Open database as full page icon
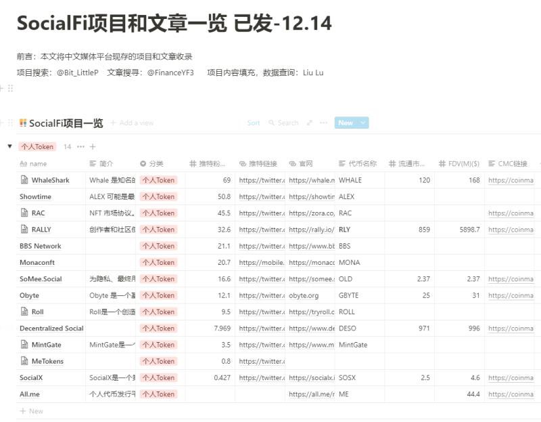 (x=310, y=123)
